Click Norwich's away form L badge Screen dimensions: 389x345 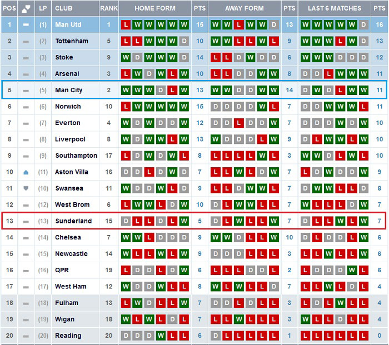[273, 107]
